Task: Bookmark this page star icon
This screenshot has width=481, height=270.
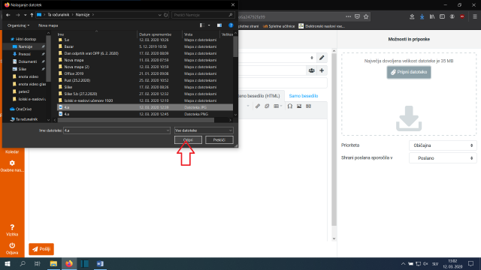Action: click(x=366, y=16)
